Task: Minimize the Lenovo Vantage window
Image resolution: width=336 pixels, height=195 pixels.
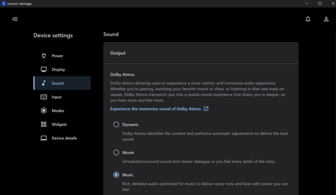Action: [x=307, y=3]
